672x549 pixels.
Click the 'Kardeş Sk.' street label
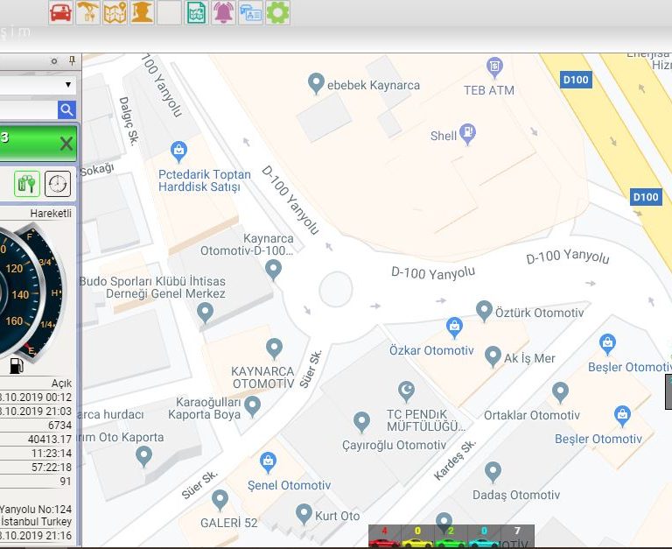click(x=455, y=460)
